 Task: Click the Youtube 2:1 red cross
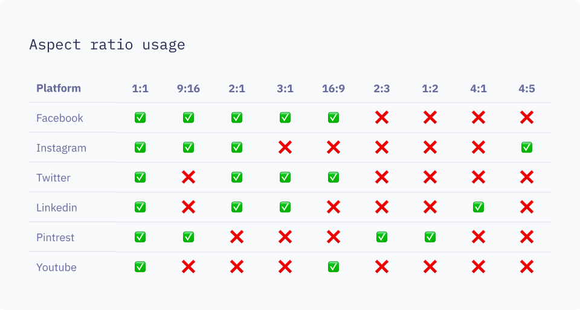point(237,267)
